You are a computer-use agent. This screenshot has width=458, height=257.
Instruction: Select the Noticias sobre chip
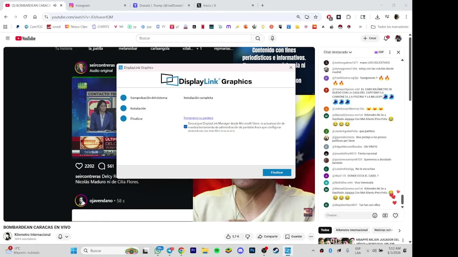384,230
